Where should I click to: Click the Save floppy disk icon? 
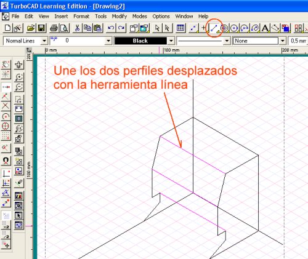[41, 28]
